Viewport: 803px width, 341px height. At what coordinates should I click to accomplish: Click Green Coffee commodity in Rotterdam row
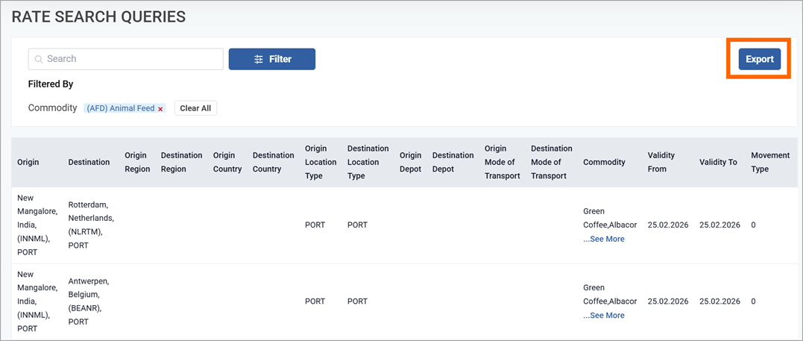(610, 218)
